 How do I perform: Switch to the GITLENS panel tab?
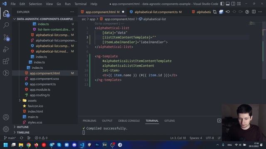click(170, 120)
